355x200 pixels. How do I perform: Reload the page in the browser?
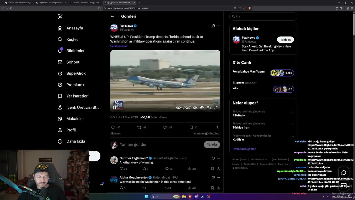tap(11, 8)
